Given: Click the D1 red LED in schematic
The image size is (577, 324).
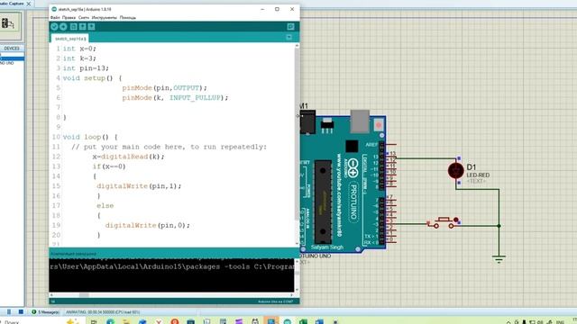Looking at the screenshot, I should (x=456, y=170).
